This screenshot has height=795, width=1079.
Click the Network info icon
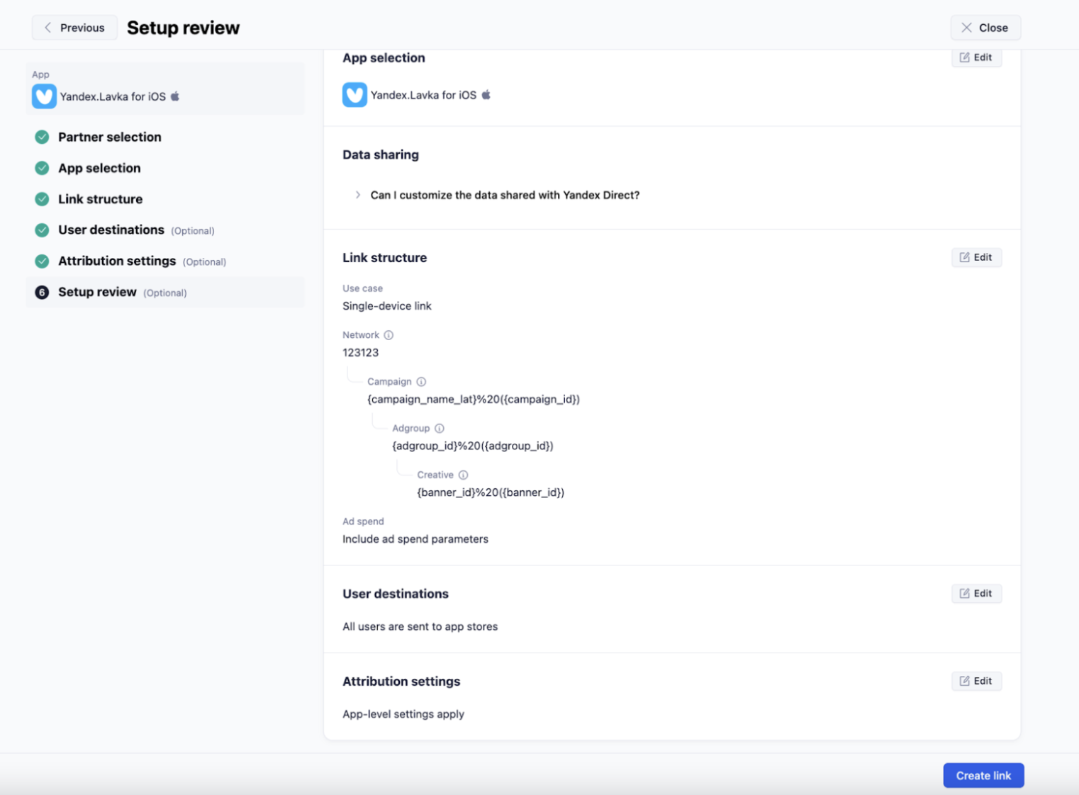388,335
